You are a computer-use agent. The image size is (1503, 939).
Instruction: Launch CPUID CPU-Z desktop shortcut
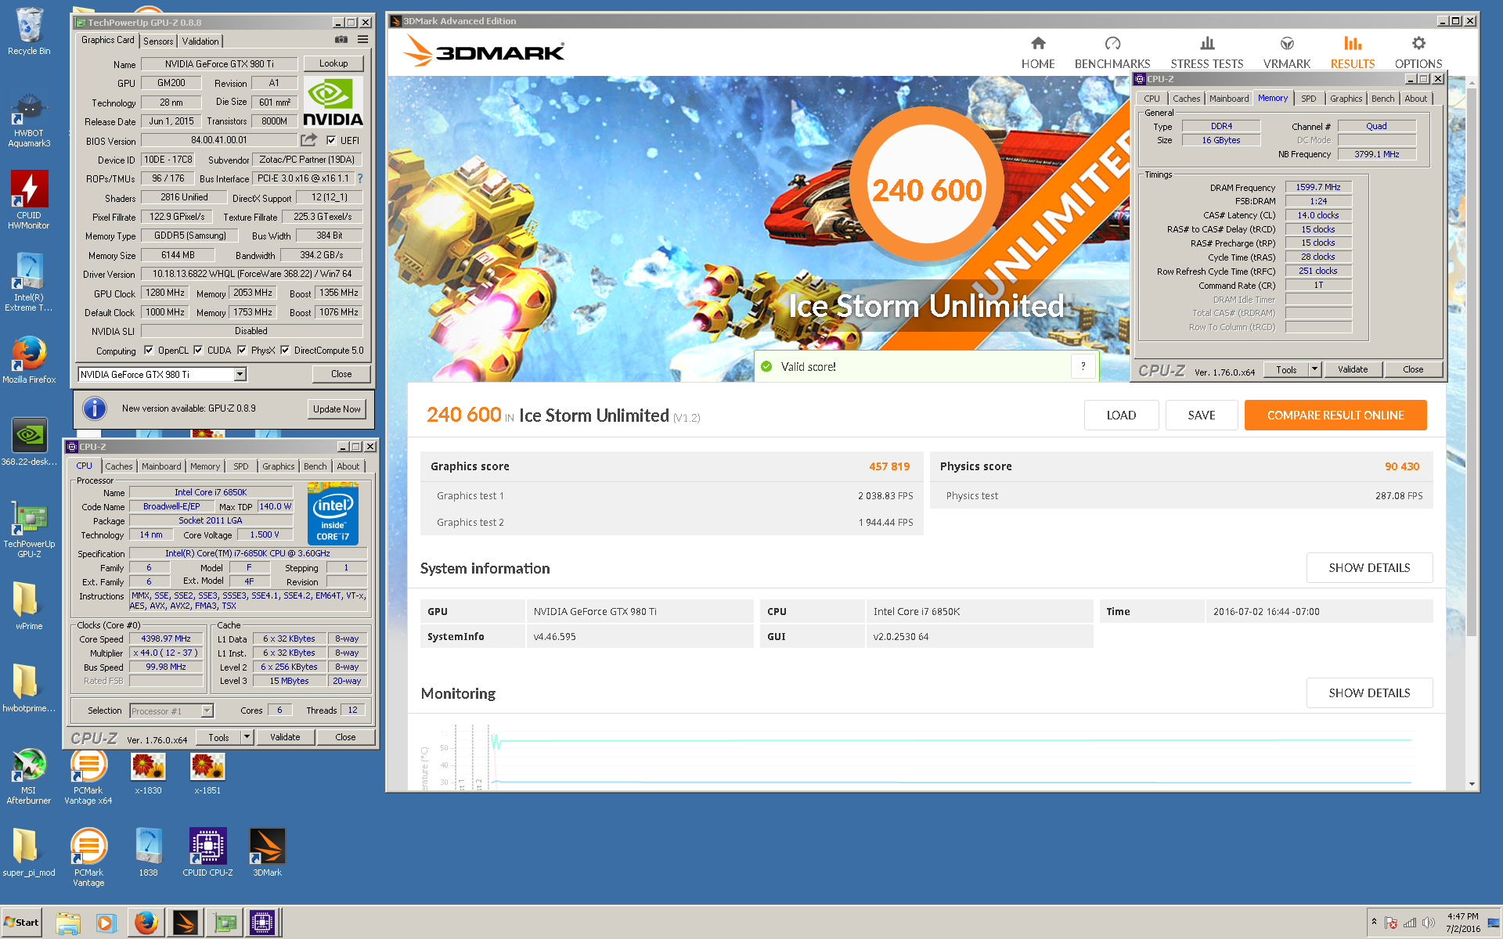point(207,852)
